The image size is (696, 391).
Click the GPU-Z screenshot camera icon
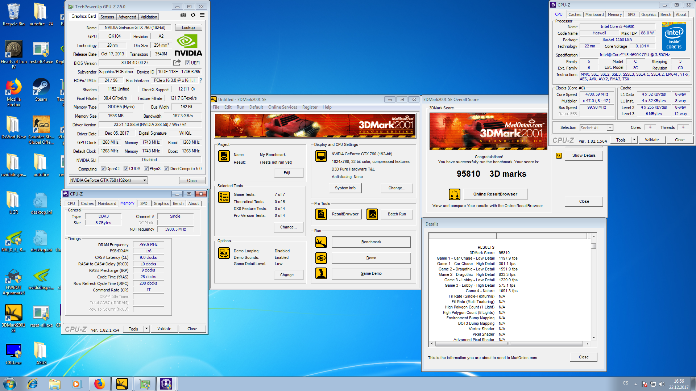pos(183,15)
